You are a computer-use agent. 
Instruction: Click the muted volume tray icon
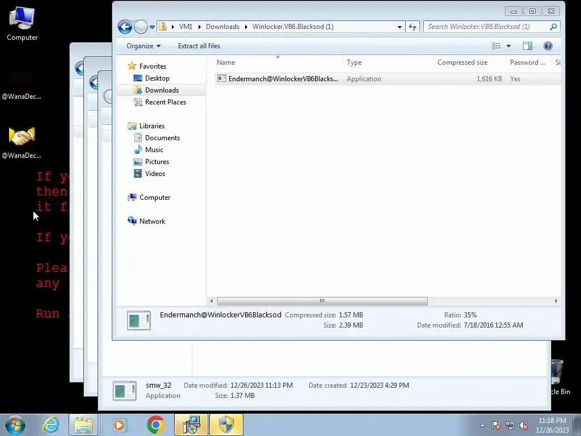point(524,426)
